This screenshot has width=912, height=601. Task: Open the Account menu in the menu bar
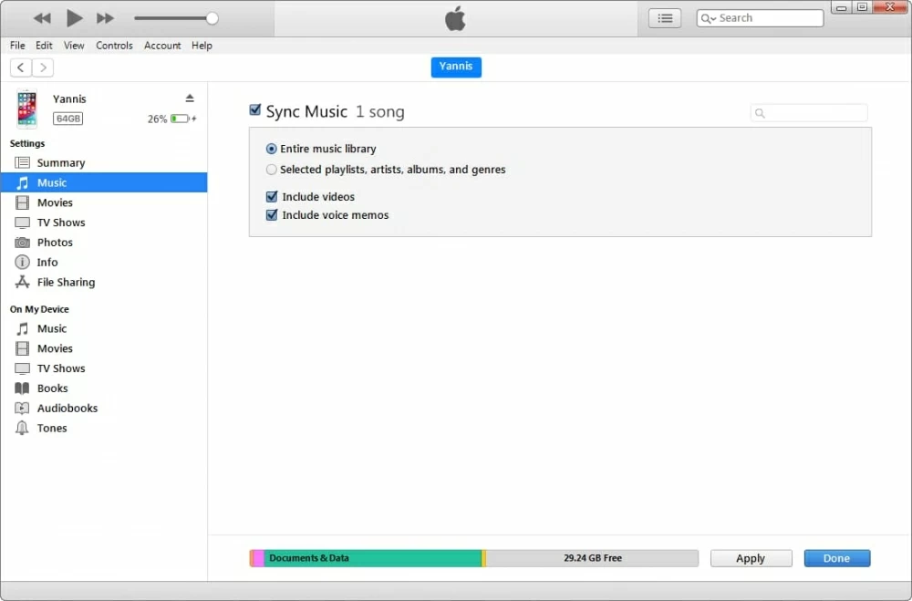[162, 45]
